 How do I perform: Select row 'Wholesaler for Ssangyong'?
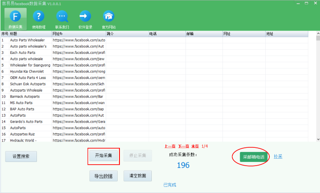(154, 65)
